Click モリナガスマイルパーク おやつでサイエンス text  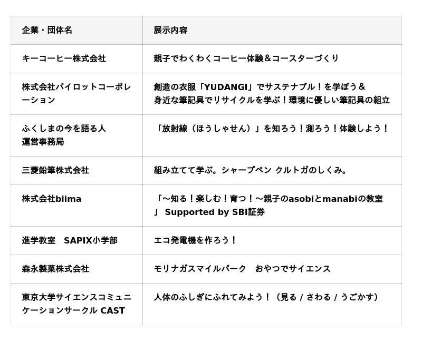pyautogui.click(x=242, y=269)
